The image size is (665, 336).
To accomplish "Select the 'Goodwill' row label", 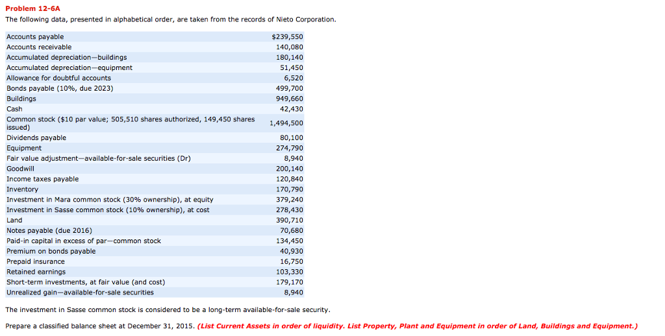I will tap(20, 169).
